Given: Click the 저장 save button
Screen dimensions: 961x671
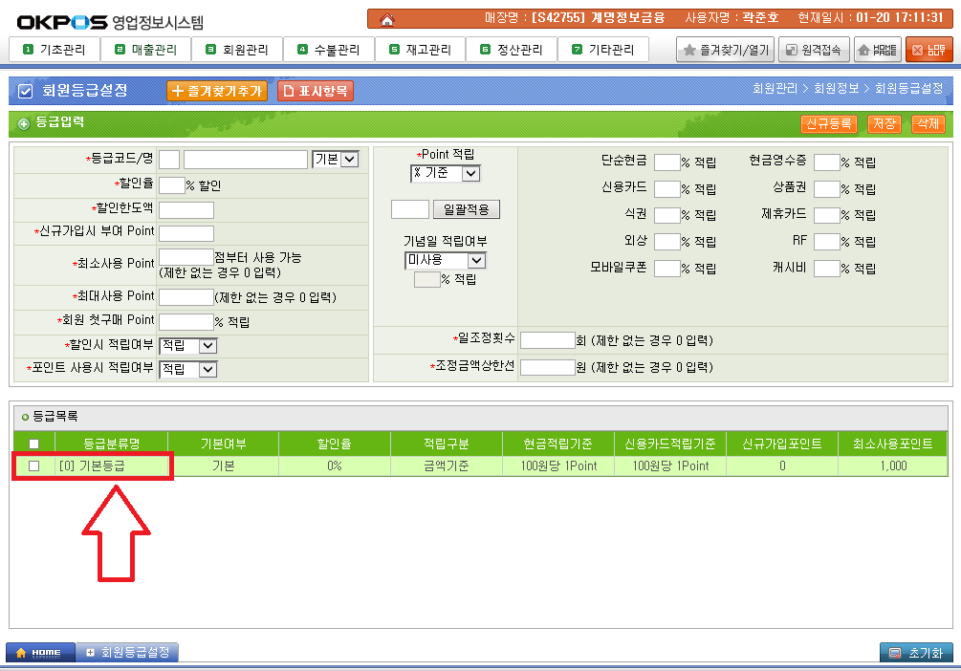Looking at the screenshot, I should pyautogui.click(x=884, y=123).
